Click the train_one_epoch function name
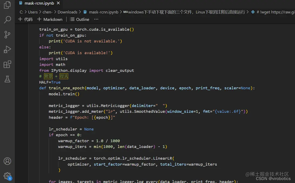 click(x=66, y=88)
